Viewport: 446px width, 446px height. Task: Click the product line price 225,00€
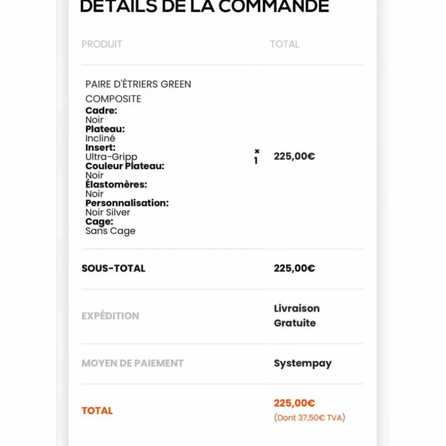[x=295, y=156]
